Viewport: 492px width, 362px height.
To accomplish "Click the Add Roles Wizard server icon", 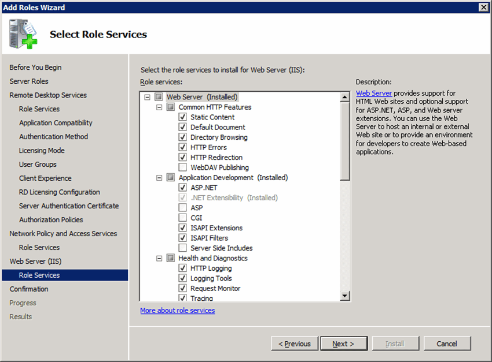I will pos(23,34).
